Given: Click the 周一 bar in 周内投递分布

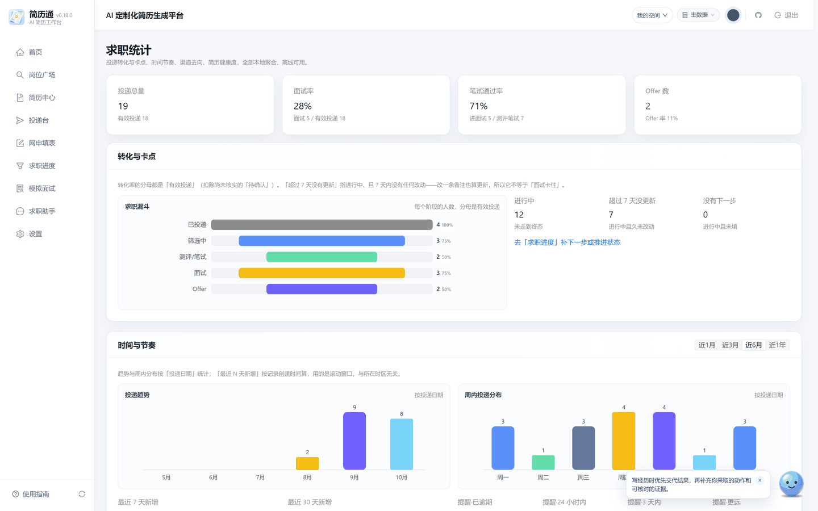Looking at the screenshot, I should click(503, 448).
